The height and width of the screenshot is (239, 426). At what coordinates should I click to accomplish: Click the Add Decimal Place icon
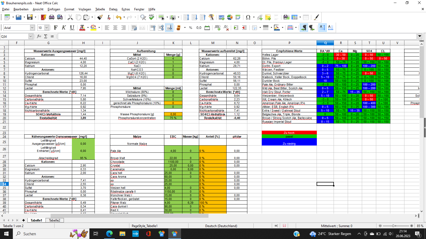[218, 28]
